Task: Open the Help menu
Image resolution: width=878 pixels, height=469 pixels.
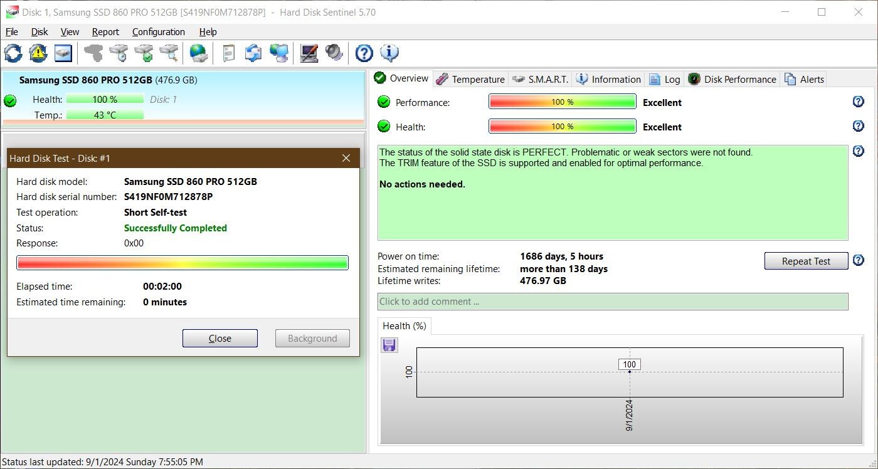Action: point(208,31)
